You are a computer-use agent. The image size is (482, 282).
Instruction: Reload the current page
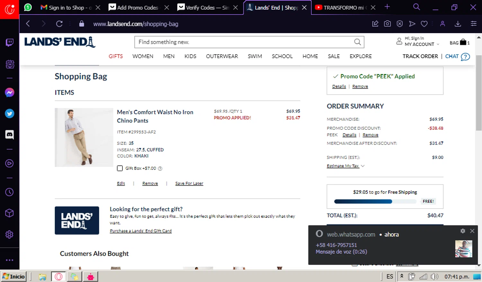point(59,24)
